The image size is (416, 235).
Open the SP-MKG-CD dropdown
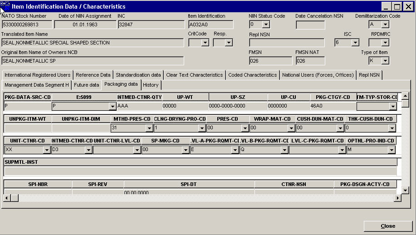click(186, 150)
